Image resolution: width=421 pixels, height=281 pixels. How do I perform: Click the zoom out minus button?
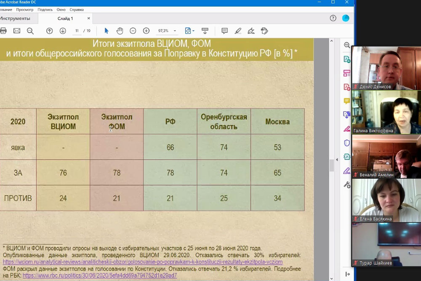coord(133,31)
